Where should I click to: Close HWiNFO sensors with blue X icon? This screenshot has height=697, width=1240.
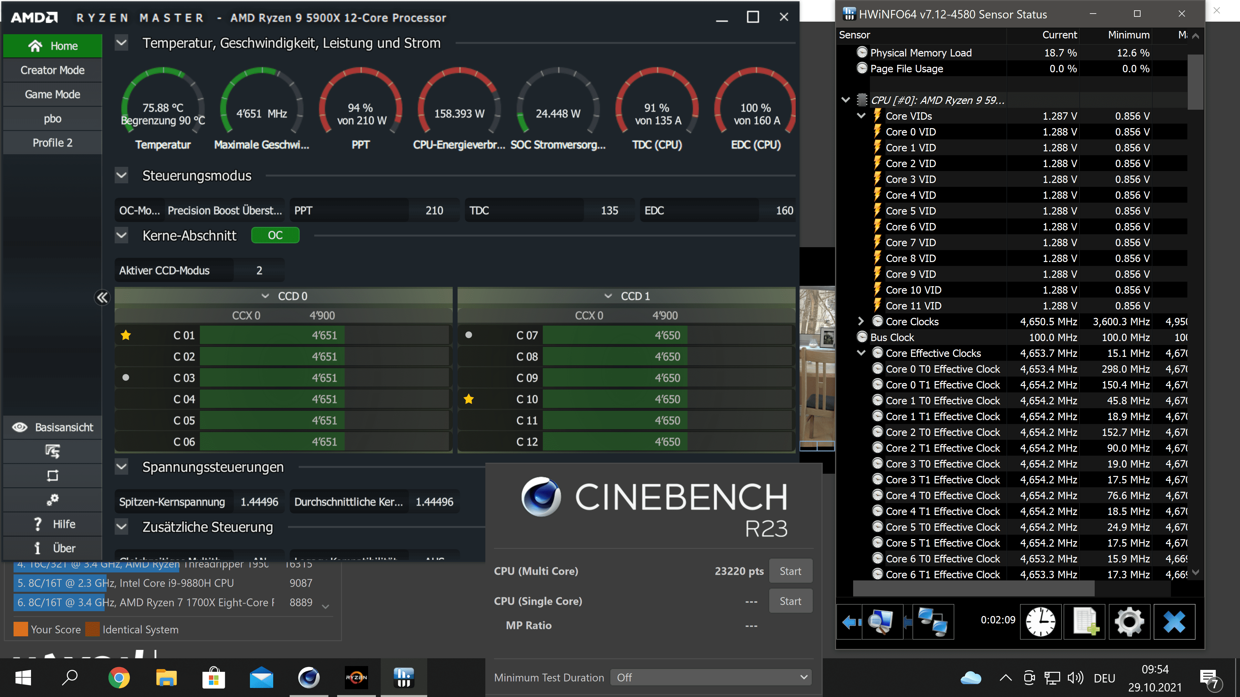[1173, 621]
